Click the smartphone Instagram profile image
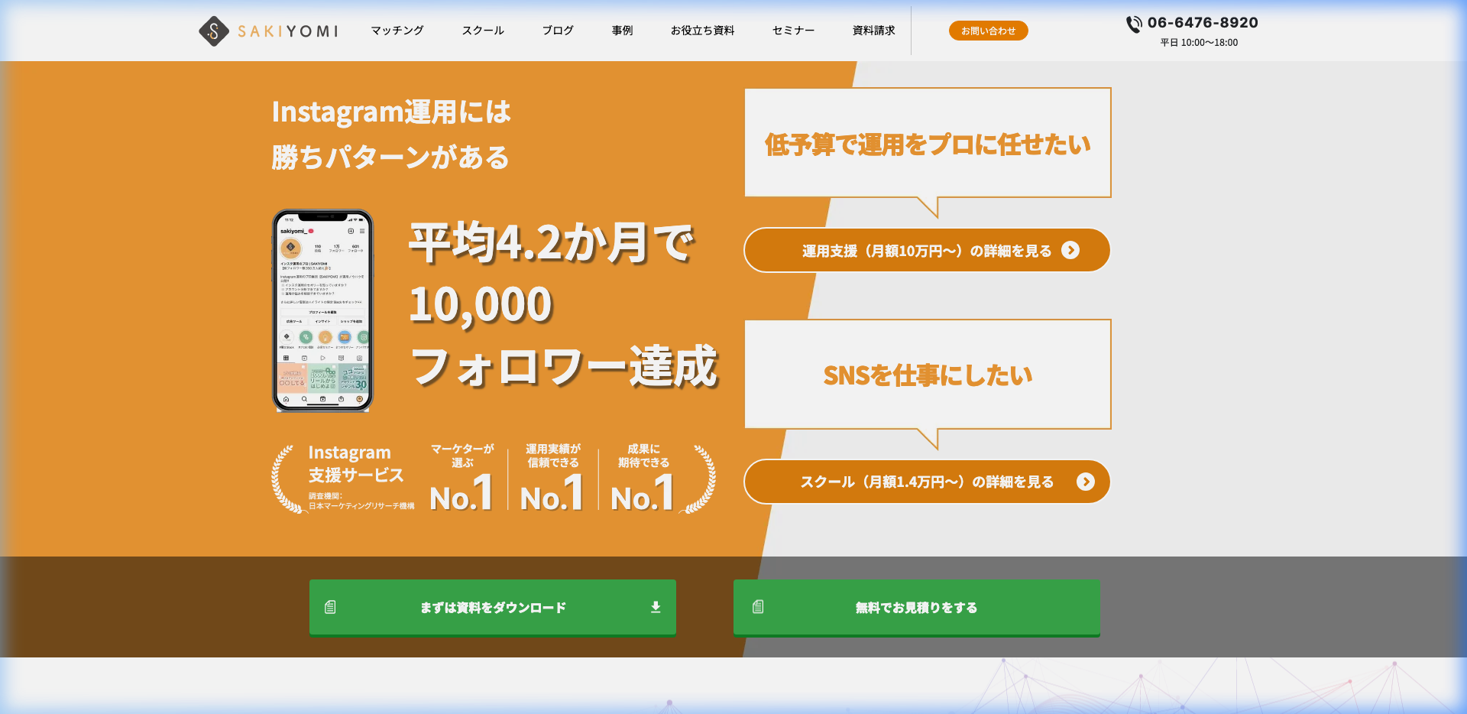This screenshot has height=714, width=1467. (322, 310)
